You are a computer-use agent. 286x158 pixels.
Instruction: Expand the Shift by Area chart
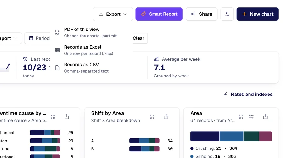tap(152, 117)
